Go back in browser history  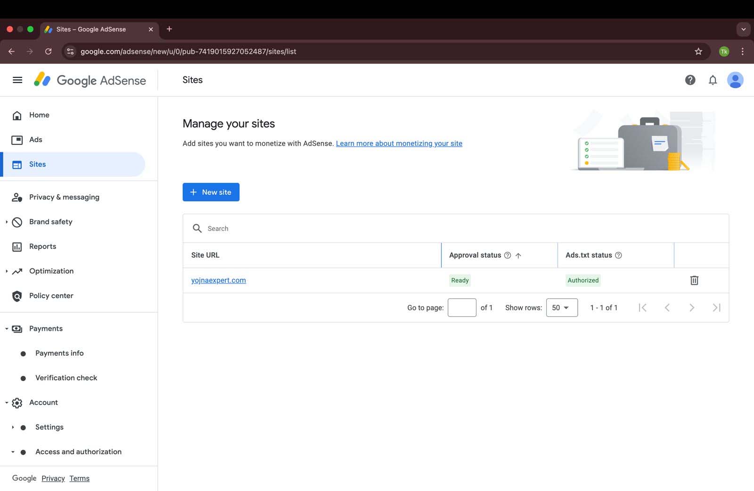pyautogui.click(x=11, y=51)
